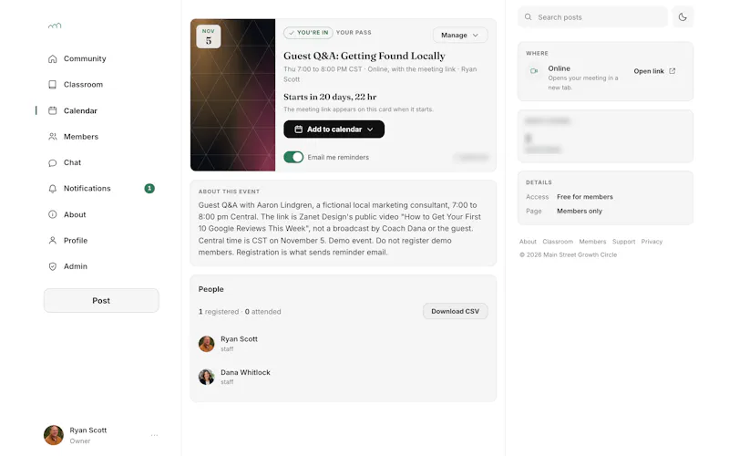
Task: Click the 'Your Pass' label
Action: pos(354,33)
